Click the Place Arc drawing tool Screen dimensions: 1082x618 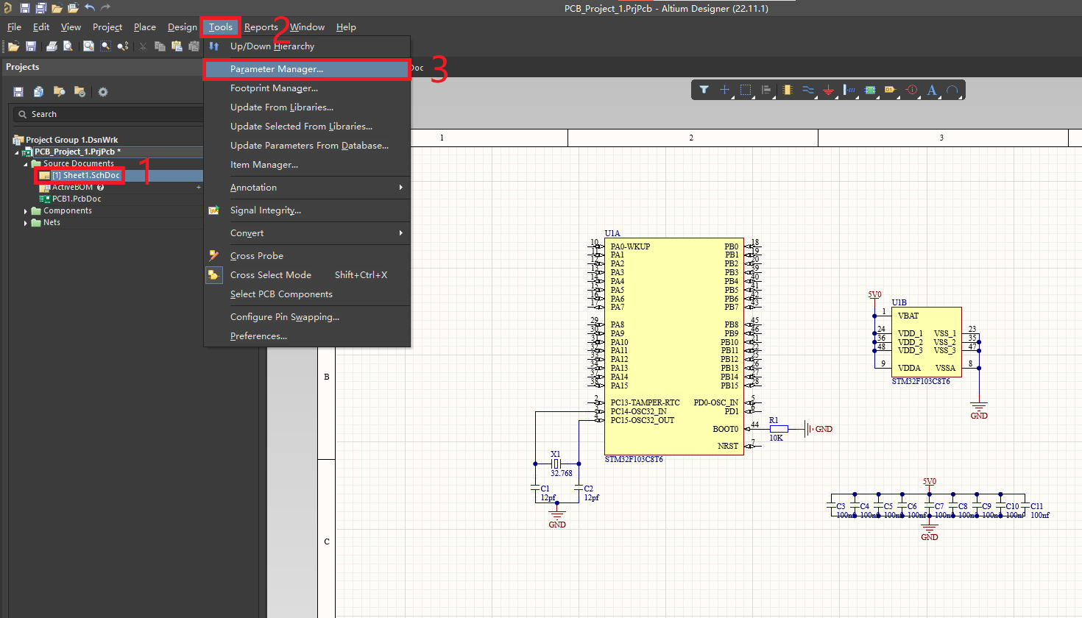click(952, 90)
